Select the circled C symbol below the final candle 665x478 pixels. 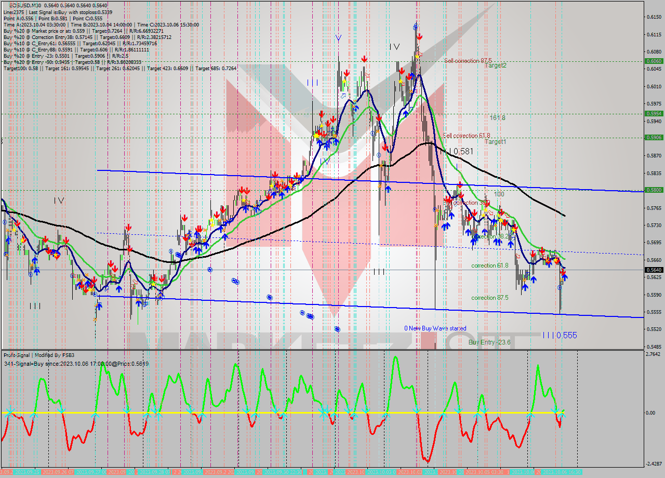[x=560, y=287]
